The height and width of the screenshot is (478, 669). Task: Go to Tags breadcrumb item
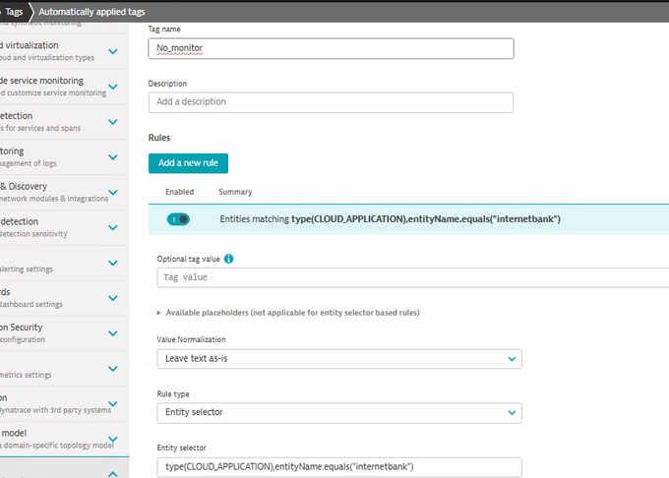click(13, 11)
